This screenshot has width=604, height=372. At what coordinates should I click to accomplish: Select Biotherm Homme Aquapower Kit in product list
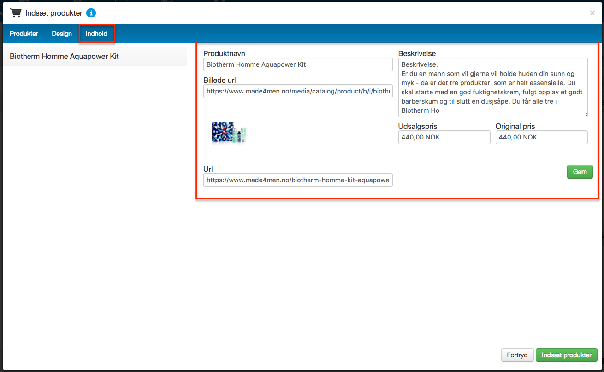95,57
